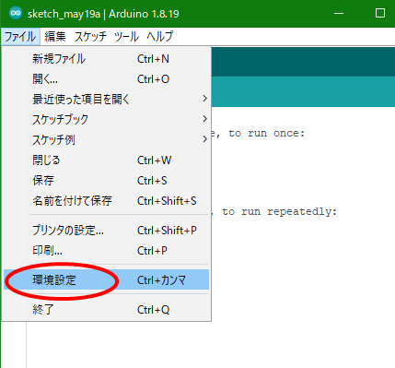Expand スケッチブック submenu
Image resolution: width=395 pixels, height=368 pixels.
(x=106, y=119)
